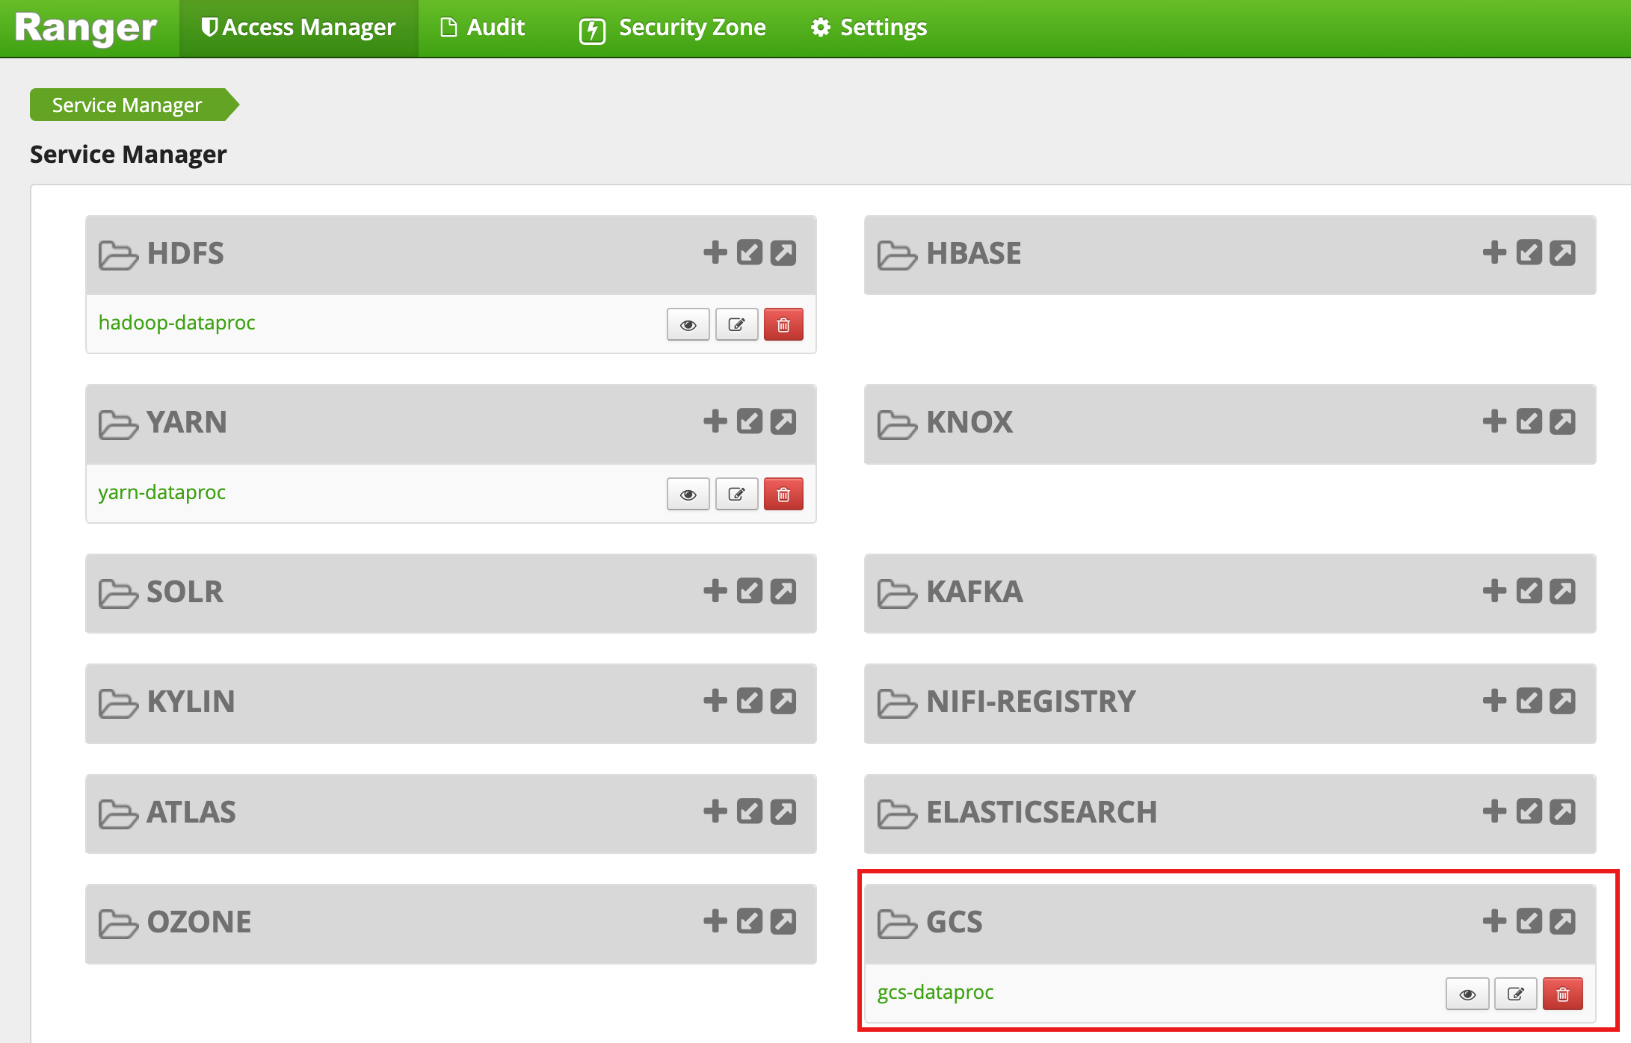The height and width of the screenshot is (1043, 1631).
Task: Click the eye icon for yarn-dataproc
Action: [x=688, y=495]
